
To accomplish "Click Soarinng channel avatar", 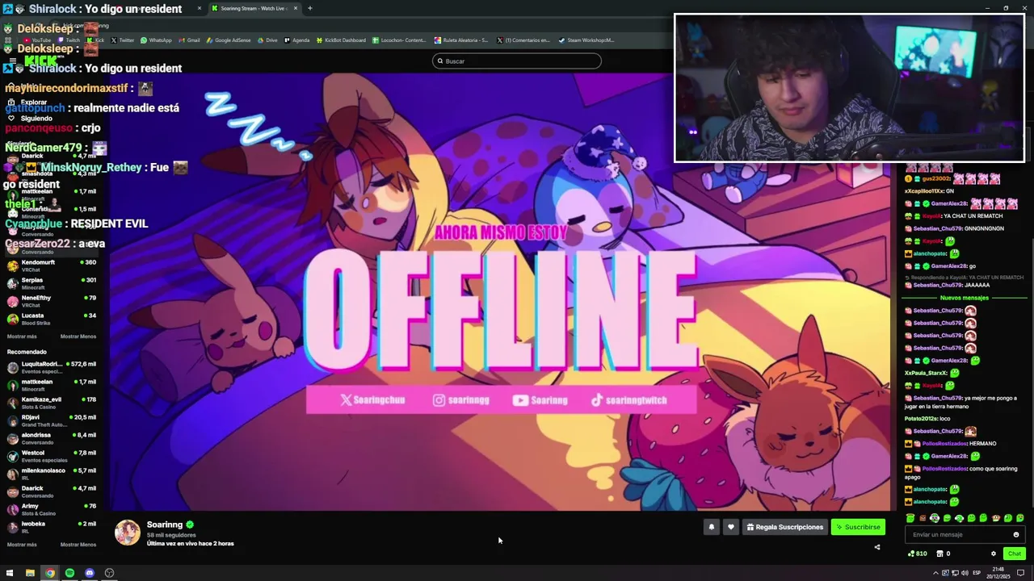I will 128,533.
